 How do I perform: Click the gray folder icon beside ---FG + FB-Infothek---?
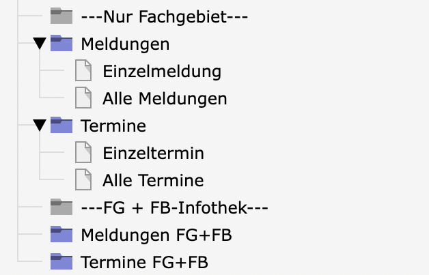[61, 207]
